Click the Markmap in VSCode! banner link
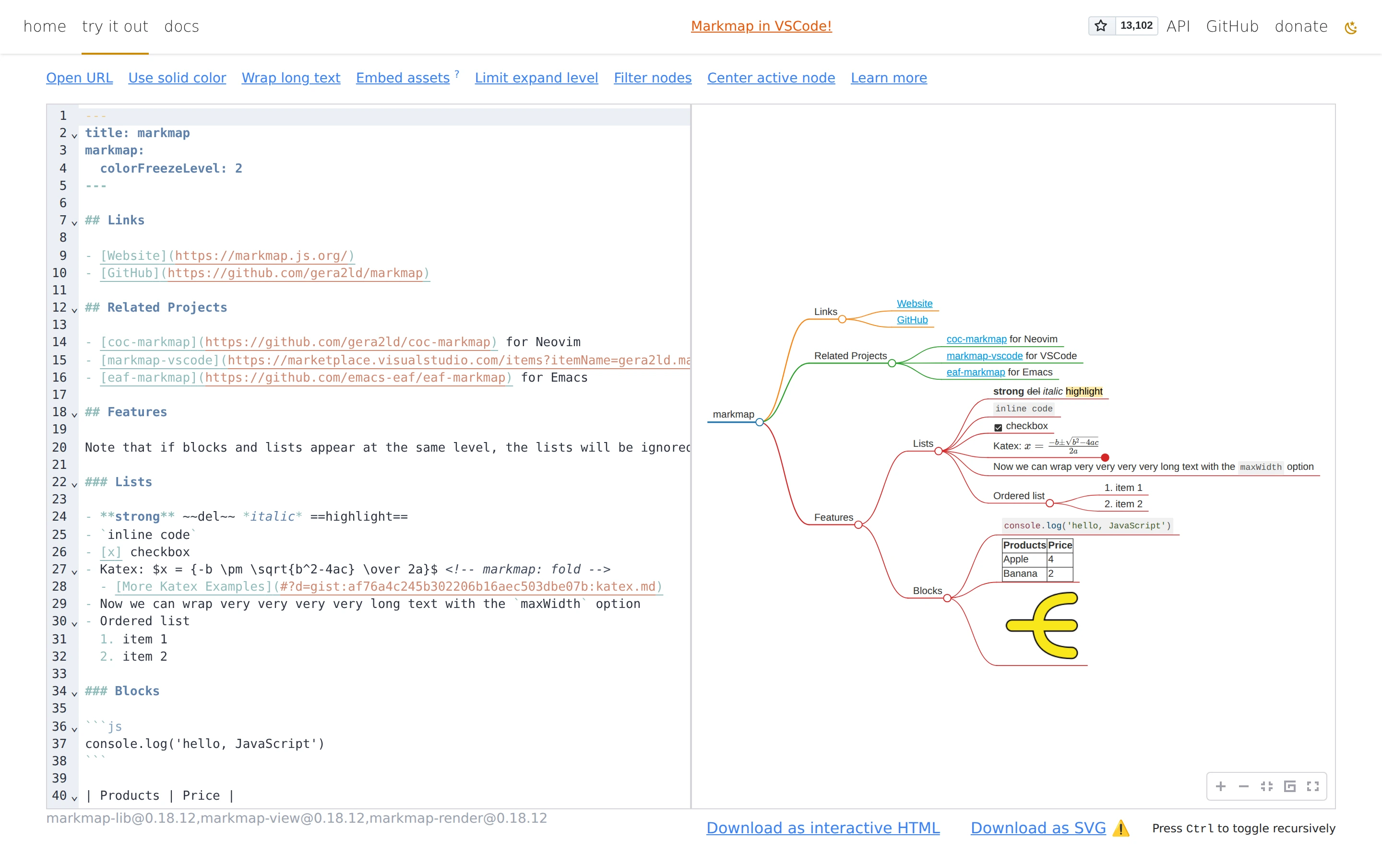Viewport: 1382px width, 863px height. (x=761, y=26)
